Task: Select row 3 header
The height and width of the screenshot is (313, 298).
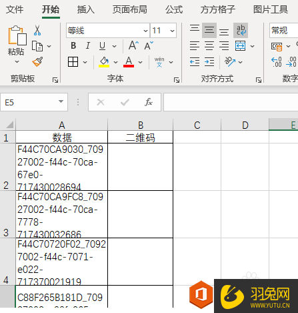Action: point(7,214)
